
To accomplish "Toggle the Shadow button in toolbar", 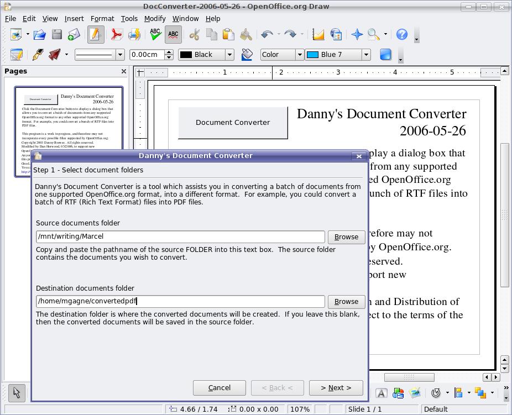I will point(385,55).
